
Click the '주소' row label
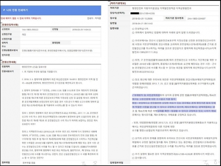click(x=4, y=46)
